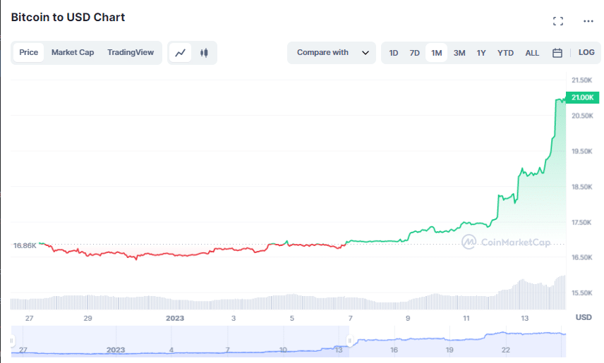Switch to the candlestick chart icon

204,53
